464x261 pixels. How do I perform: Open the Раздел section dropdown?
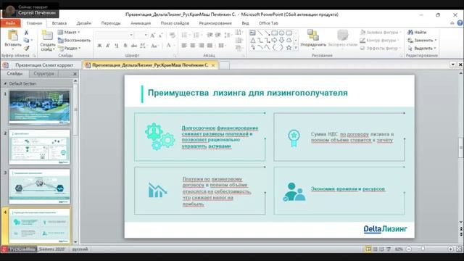[x=70, y=48]
